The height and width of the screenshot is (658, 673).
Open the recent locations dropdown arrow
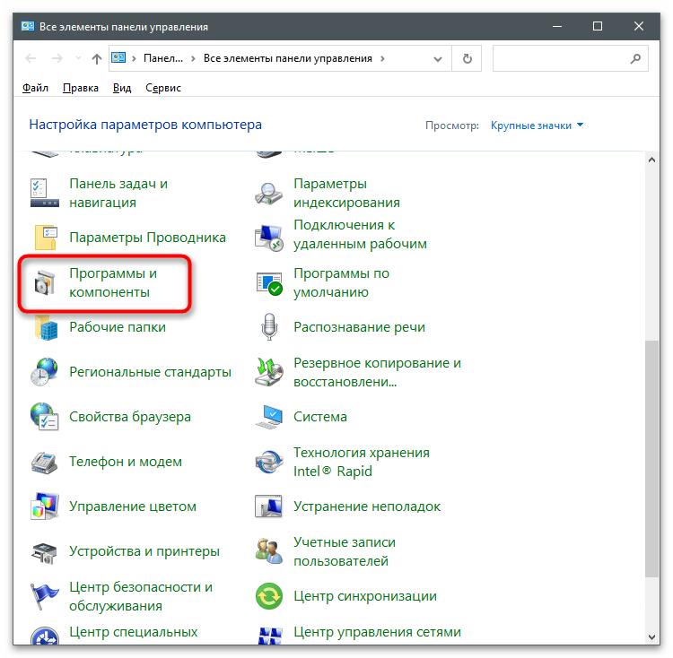[x=78, y=58]
